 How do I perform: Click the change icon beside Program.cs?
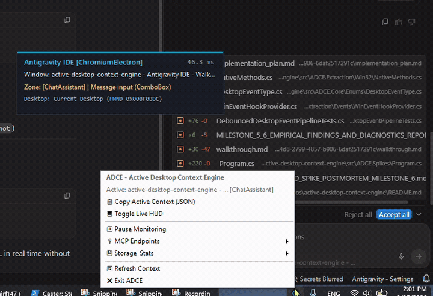coord(180,164)
